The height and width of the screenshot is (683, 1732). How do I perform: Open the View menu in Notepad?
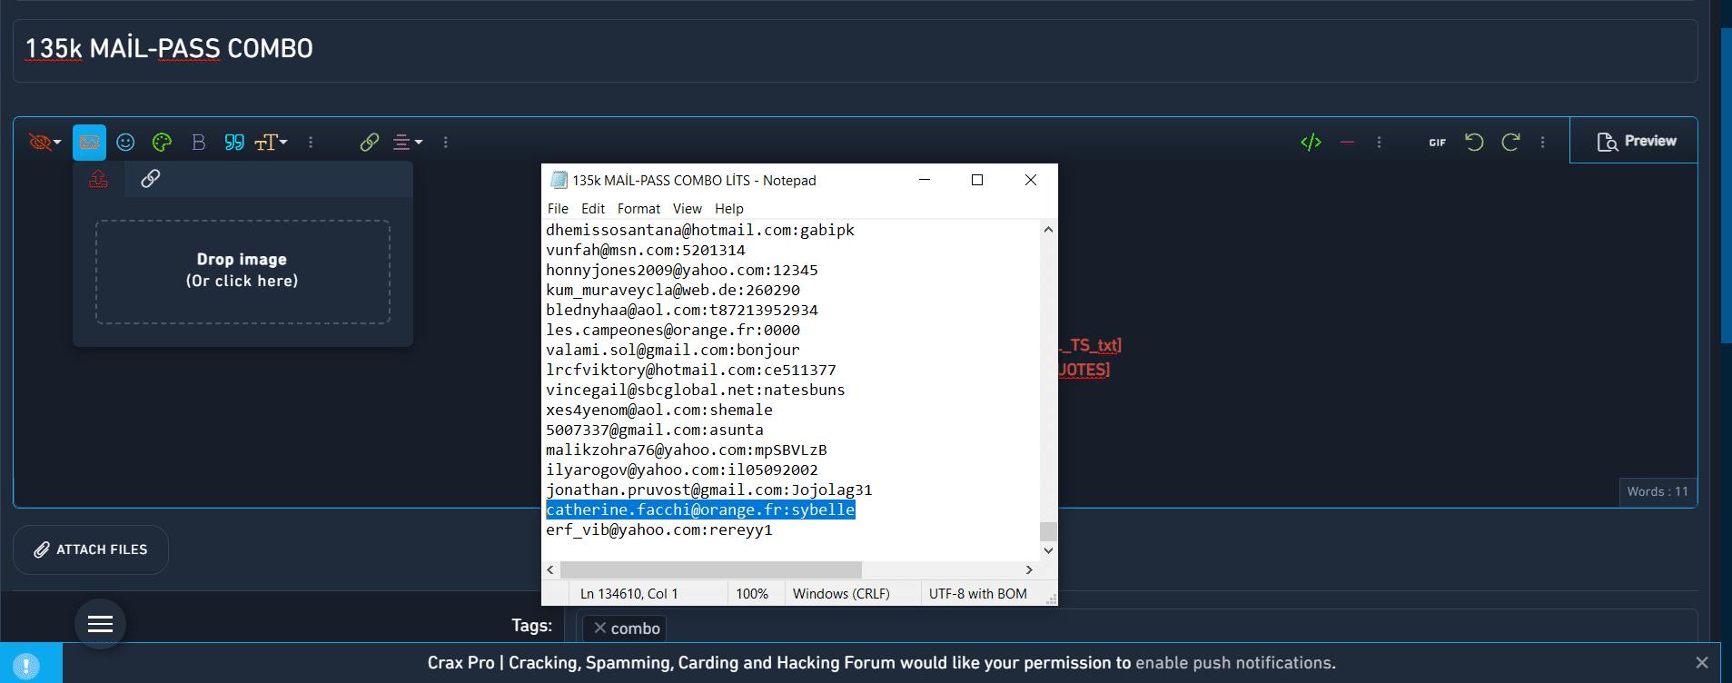pos(687,209)
